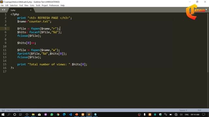Image resolution: width=209 pixels, height=117 pixels.
Task: Open the red-orange circular app on taskbar
Action: tap(77, 114)
